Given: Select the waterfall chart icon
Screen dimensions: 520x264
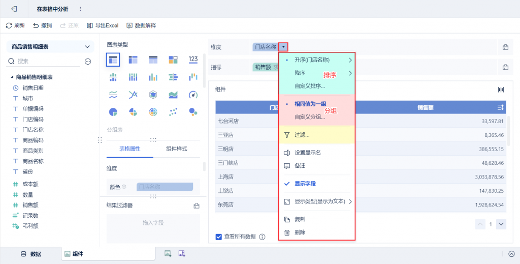Looking at the screenshot, I should pyautogui.click(x=193, y=77).
